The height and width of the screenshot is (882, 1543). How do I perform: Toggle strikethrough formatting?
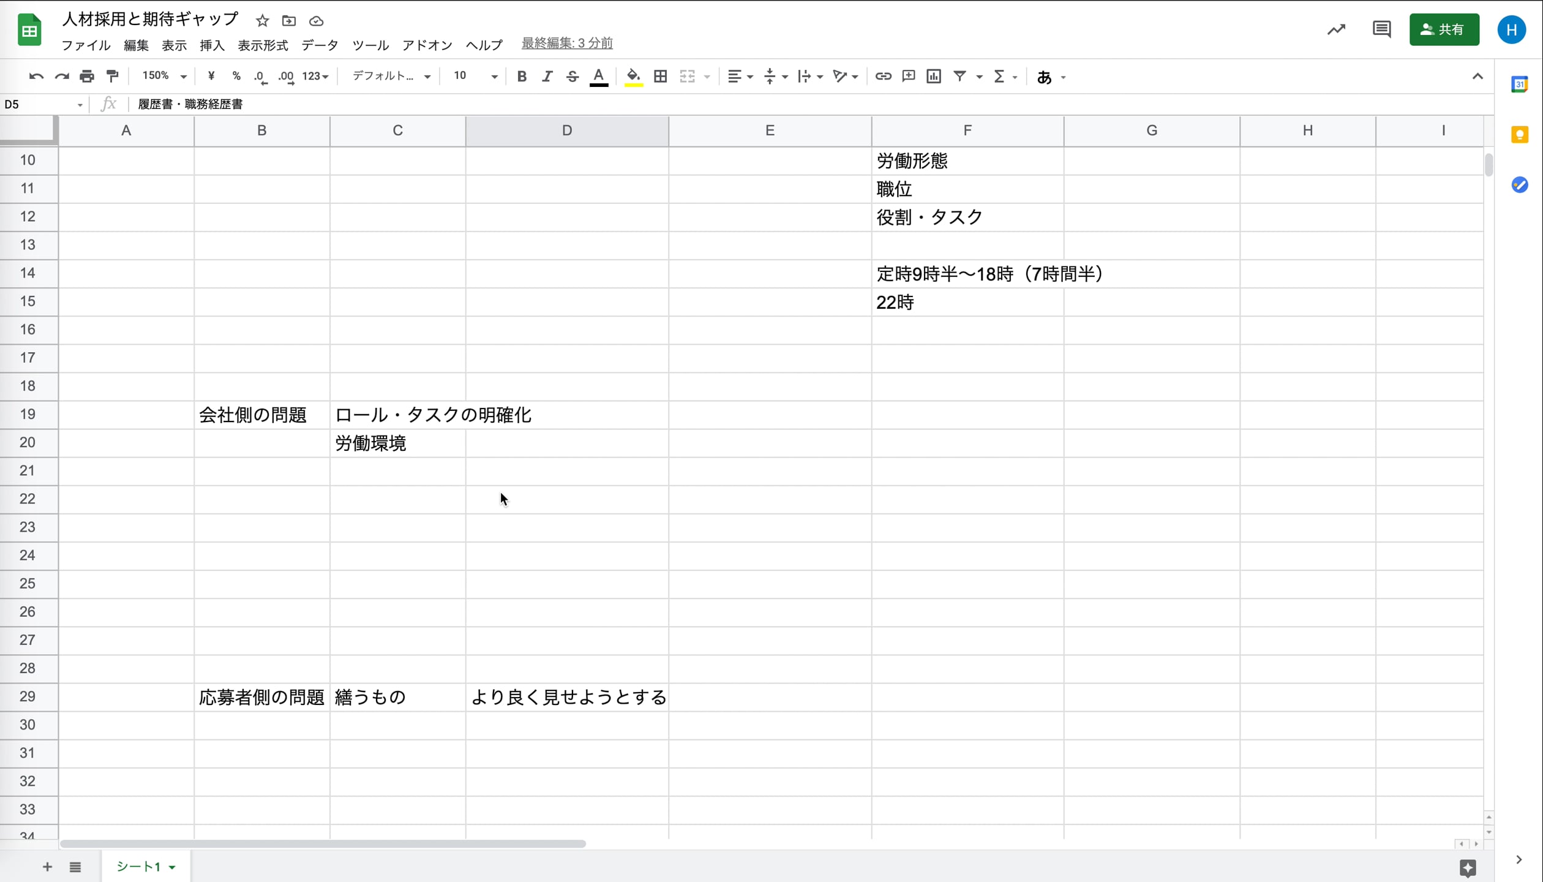572,76
